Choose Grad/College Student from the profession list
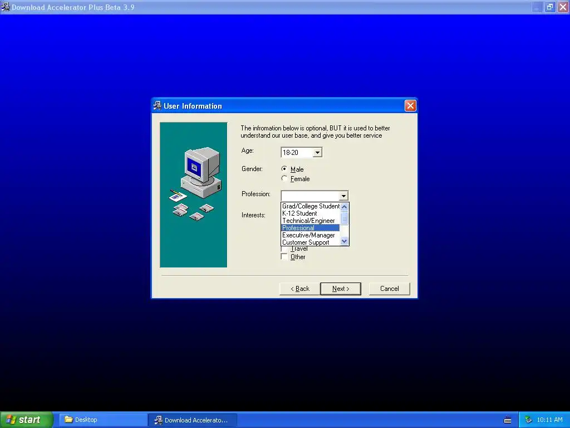The image size is (570, 428). coord(311,206)
